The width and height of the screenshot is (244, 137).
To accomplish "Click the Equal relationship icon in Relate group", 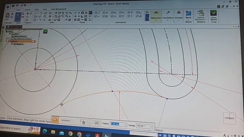I will [79, 16].
